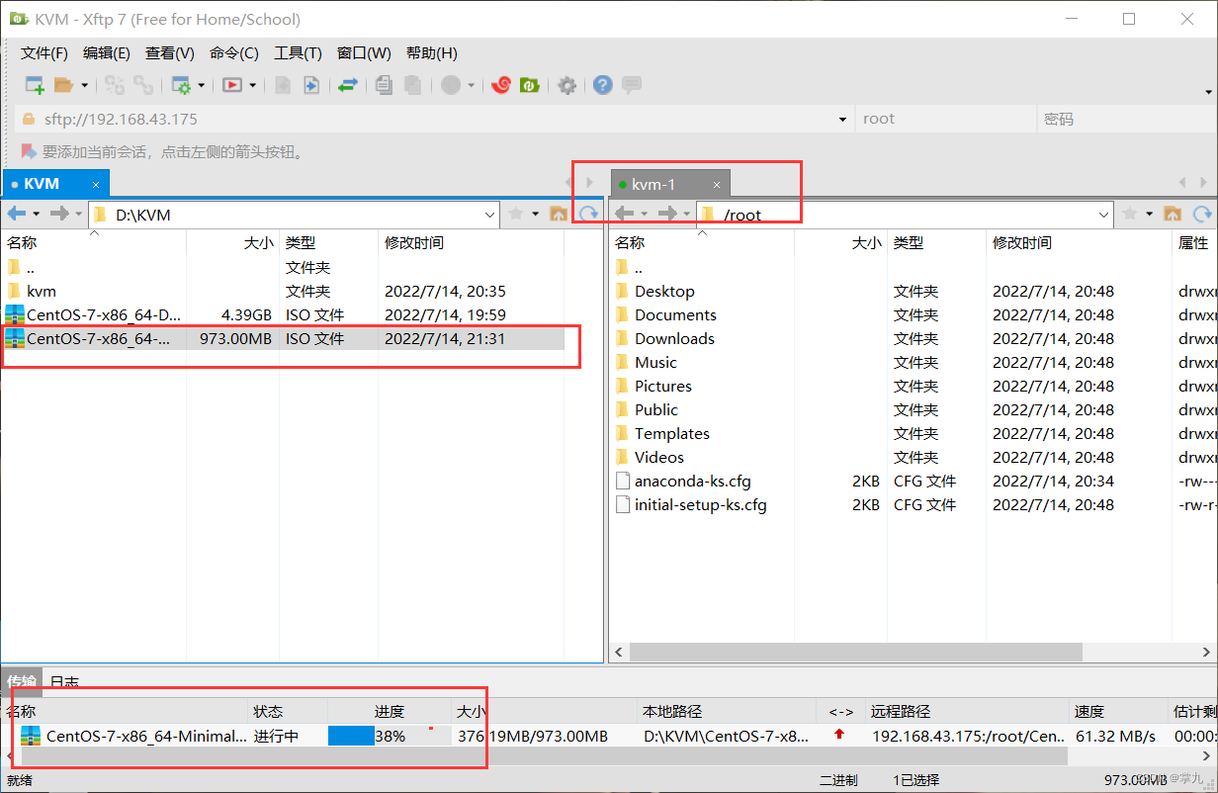Click the 进度 transfer column header
Viewport: 1218px width, 793px height.
click(390, 711)
